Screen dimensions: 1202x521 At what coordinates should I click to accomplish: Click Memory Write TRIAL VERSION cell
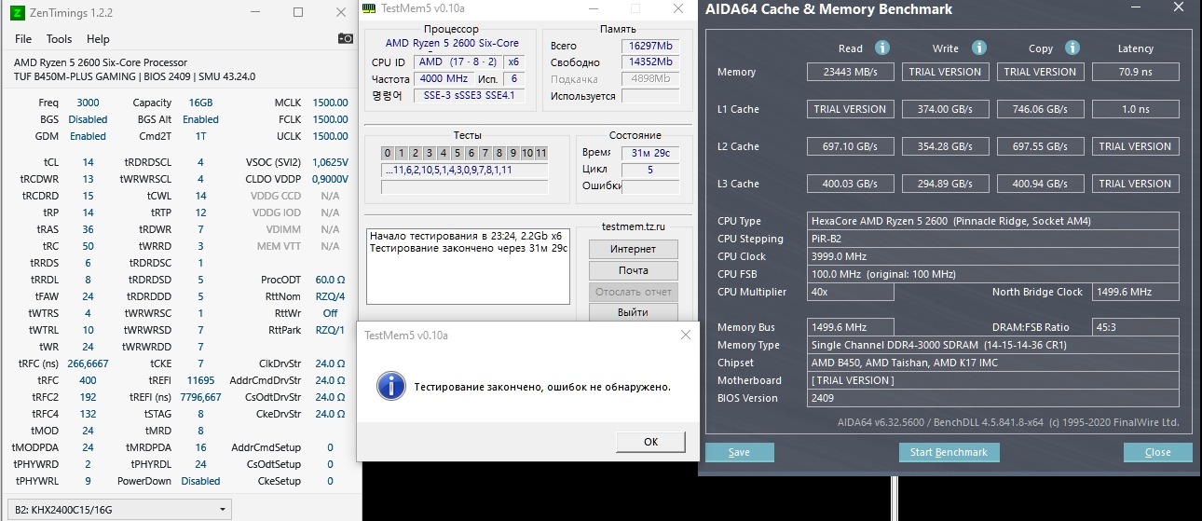pyautogui.click(x=945, y=72)
